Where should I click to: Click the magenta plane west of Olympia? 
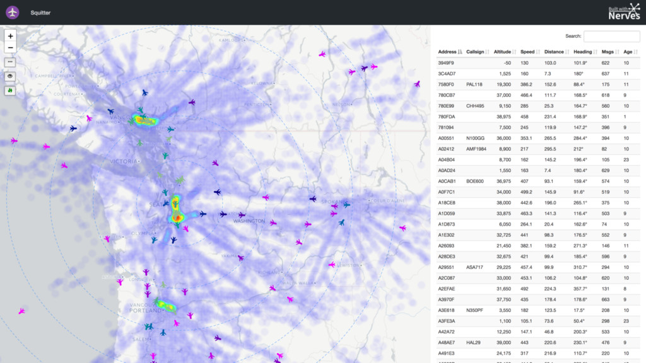click(107, 238)
